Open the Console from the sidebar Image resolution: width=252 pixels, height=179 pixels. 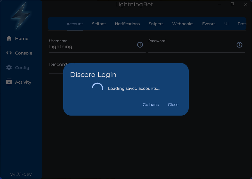(9, 53)
